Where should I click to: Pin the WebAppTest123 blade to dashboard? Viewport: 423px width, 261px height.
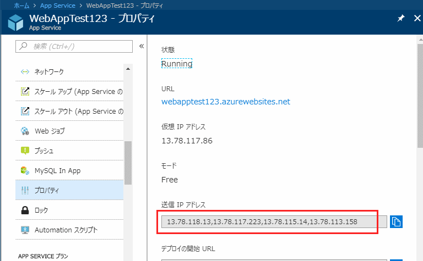(401, 18)
